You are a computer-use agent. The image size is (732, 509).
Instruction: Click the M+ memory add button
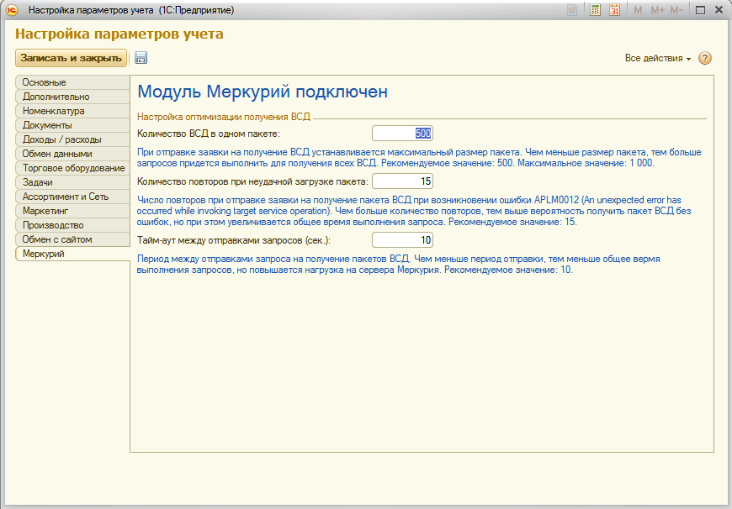657,10
